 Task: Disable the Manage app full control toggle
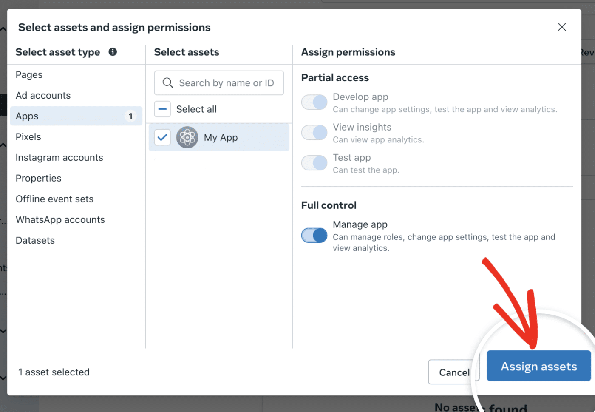pos(314,235)
